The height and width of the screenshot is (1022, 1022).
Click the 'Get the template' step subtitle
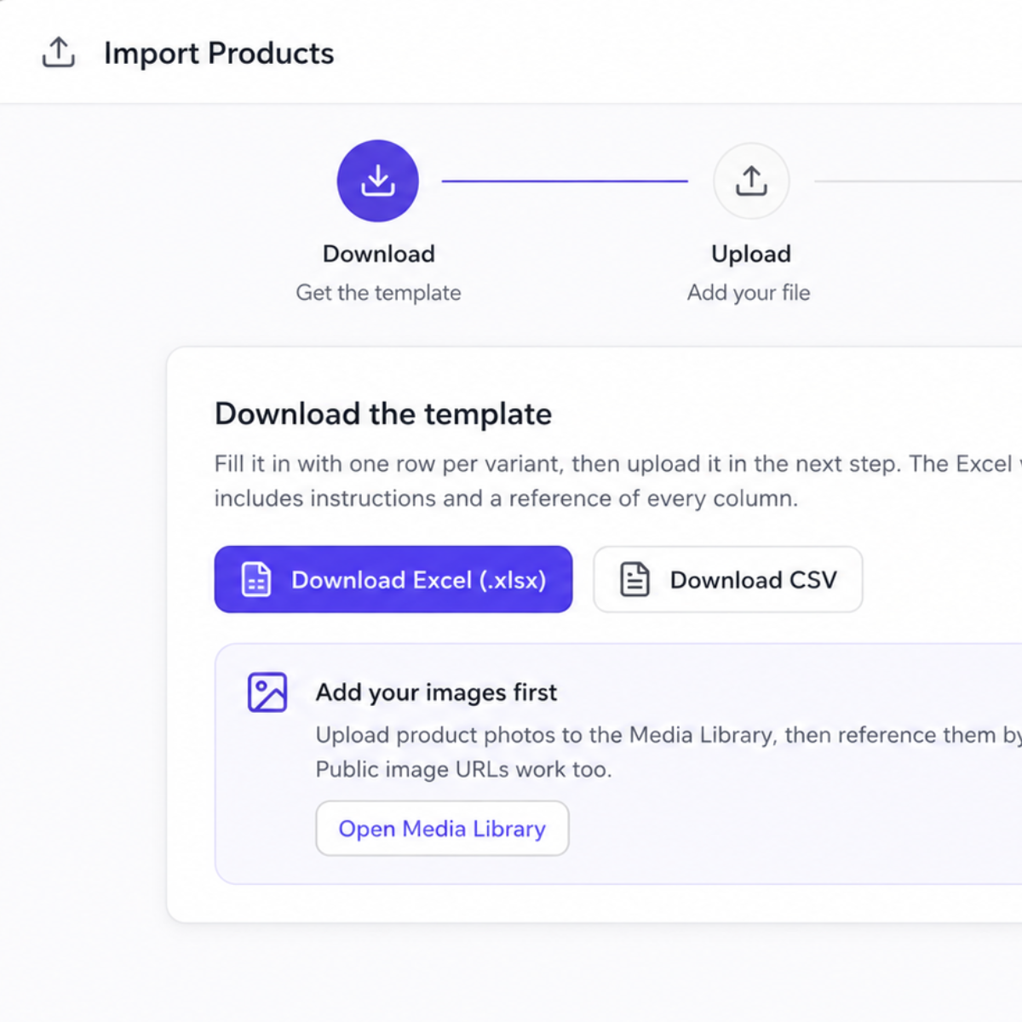tap(378, 293)
